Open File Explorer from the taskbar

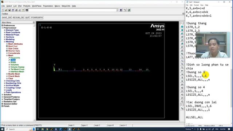coord(43,129)
